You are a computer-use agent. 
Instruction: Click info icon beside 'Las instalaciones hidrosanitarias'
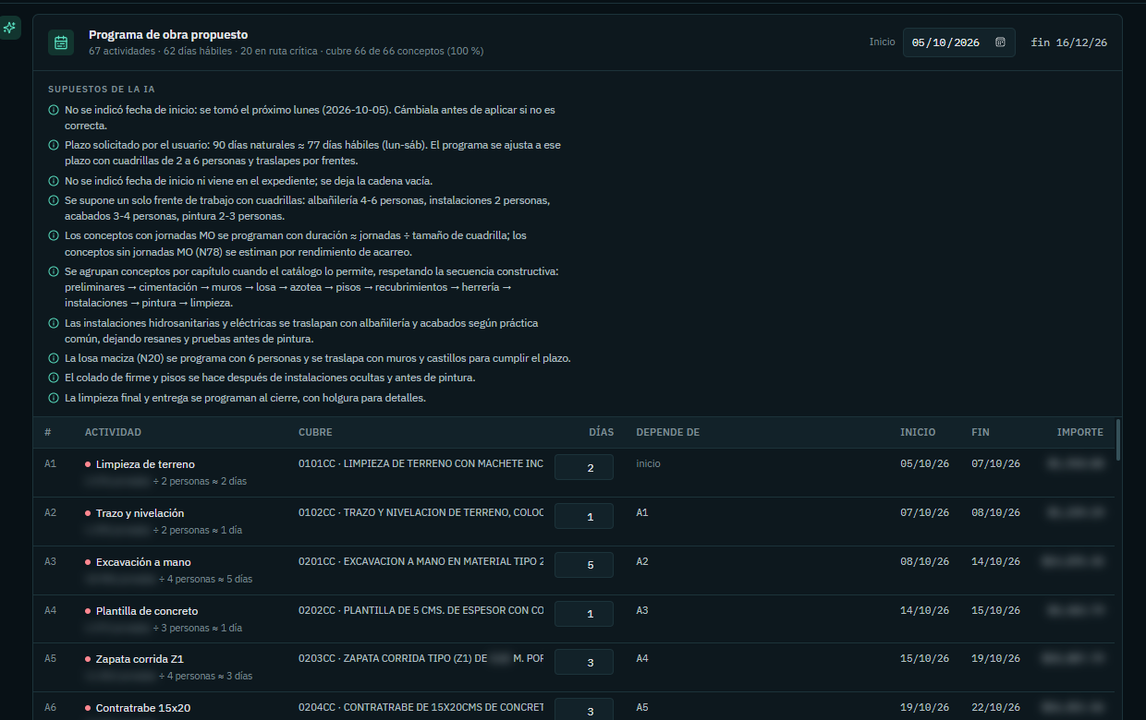click(x=53, y=323)
